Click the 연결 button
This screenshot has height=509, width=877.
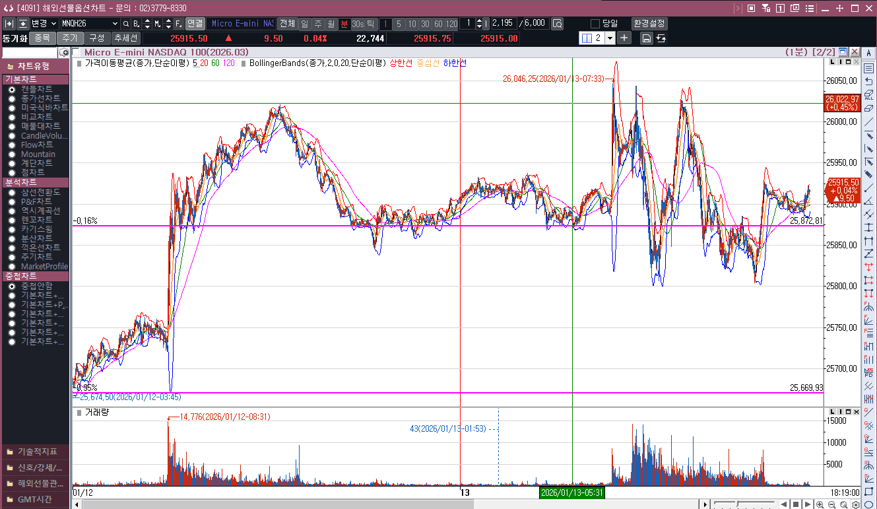[195, 24]
